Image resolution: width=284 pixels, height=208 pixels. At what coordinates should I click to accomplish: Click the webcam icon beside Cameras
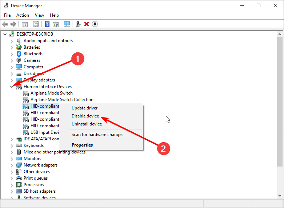19,60
